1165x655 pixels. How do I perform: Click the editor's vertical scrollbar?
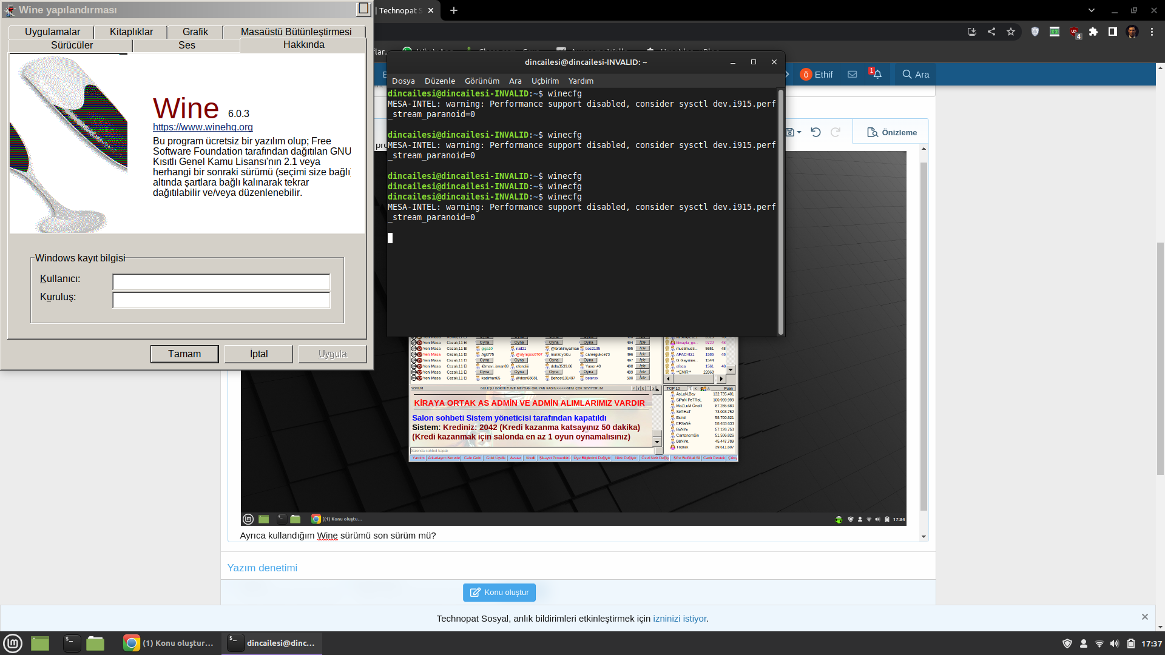click(x=924, y=337)
